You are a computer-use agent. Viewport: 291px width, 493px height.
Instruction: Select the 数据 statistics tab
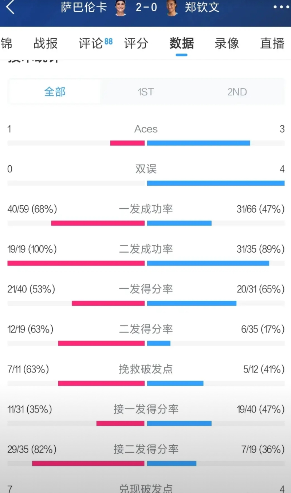coord(181,43)
